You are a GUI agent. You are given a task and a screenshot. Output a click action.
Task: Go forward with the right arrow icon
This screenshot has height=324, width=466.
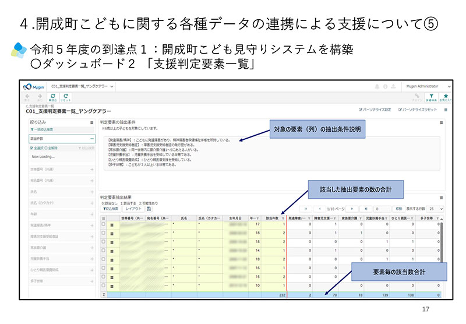[x=40, y=97]
